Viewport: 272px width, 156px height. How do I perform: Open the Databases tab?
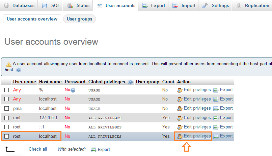click(x=20, y=5)
